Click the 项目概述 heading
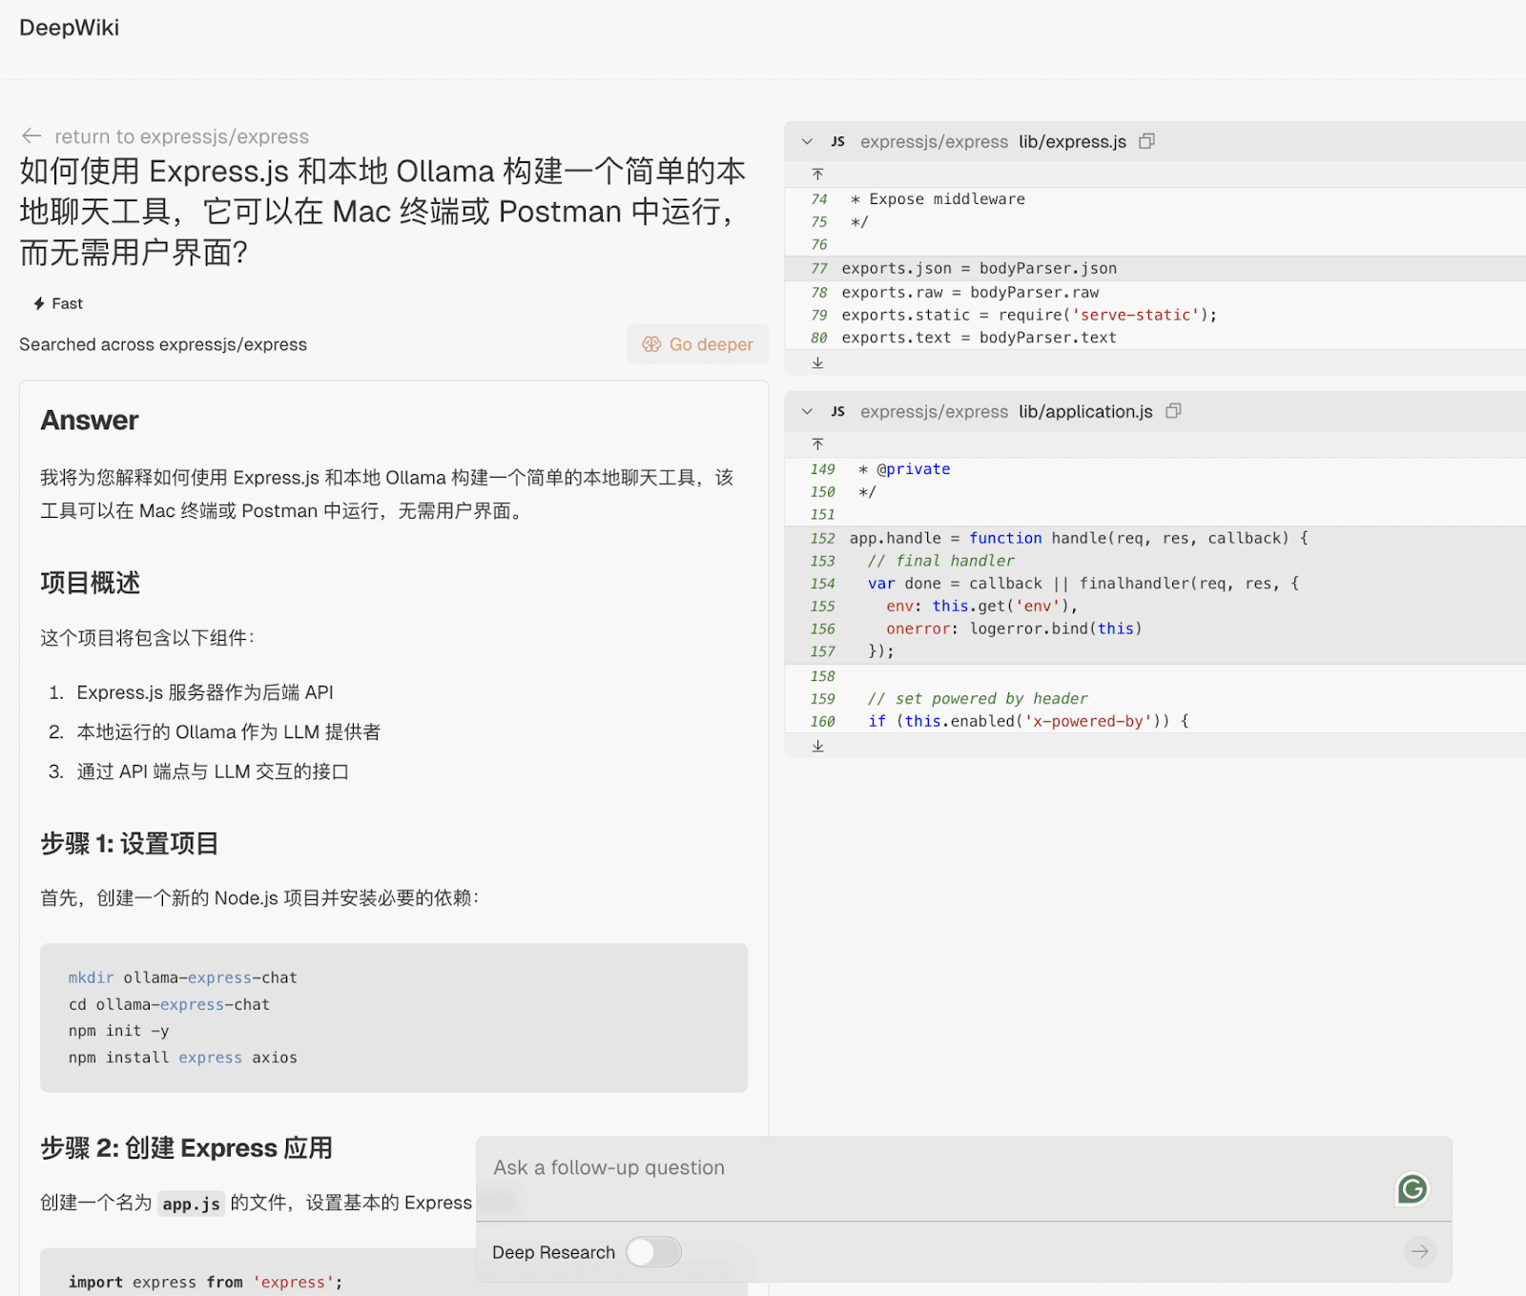This screenshot has width=1526, height=1296. [91, 583]
